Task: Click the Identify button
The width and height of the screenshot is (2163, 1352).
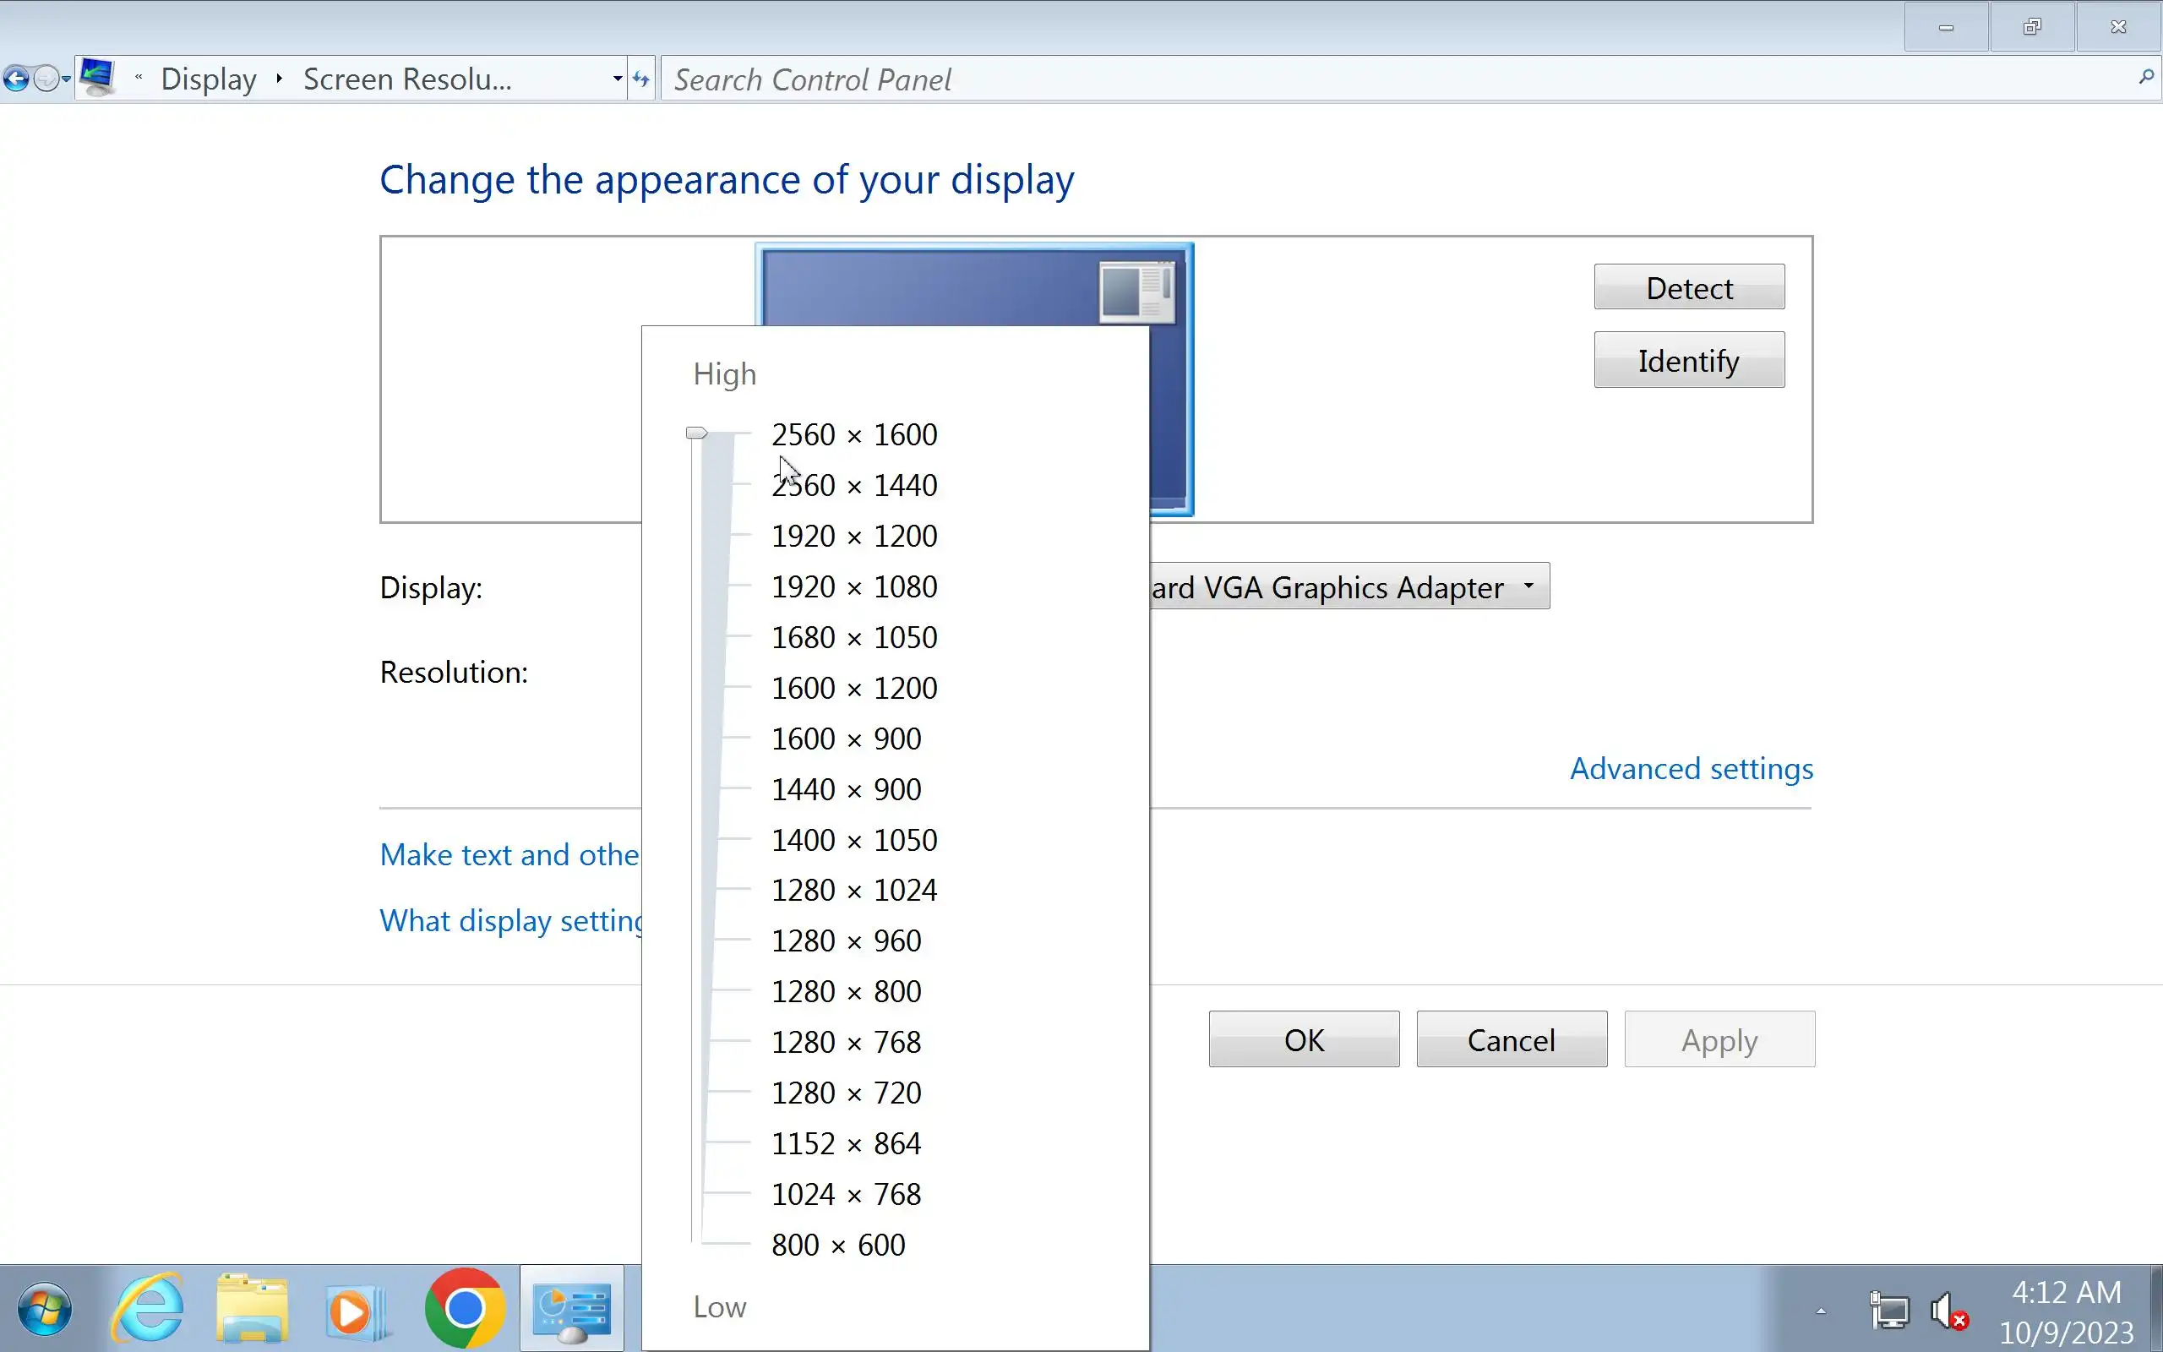Action: click(x=1688, y=360)
